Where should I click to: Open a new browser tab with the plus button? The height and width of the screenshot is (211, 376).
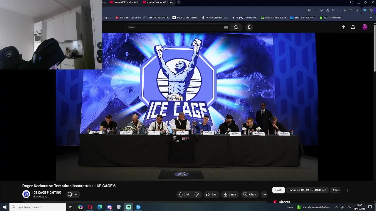pyautogui.click(x=179, y=2)
